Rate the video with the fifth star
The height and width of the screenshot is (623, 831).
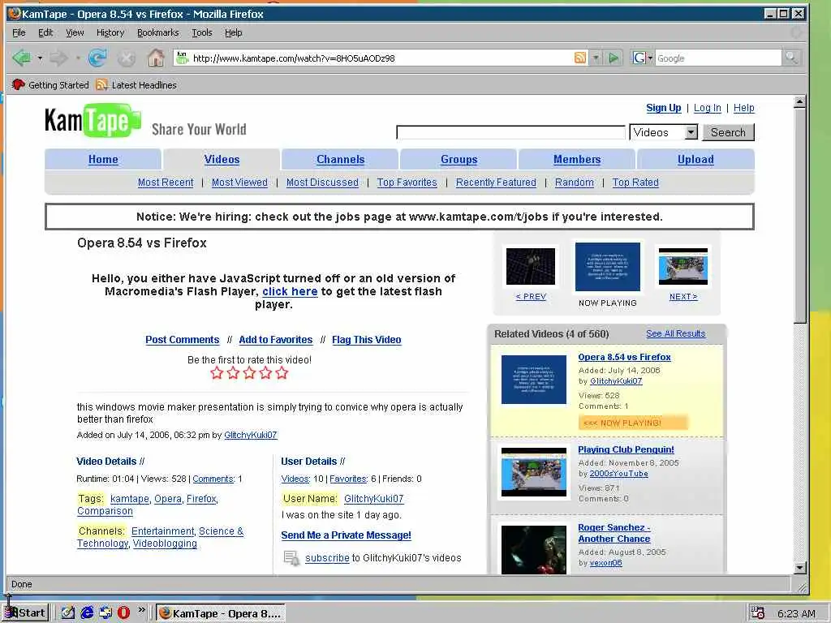pos(282,373)
